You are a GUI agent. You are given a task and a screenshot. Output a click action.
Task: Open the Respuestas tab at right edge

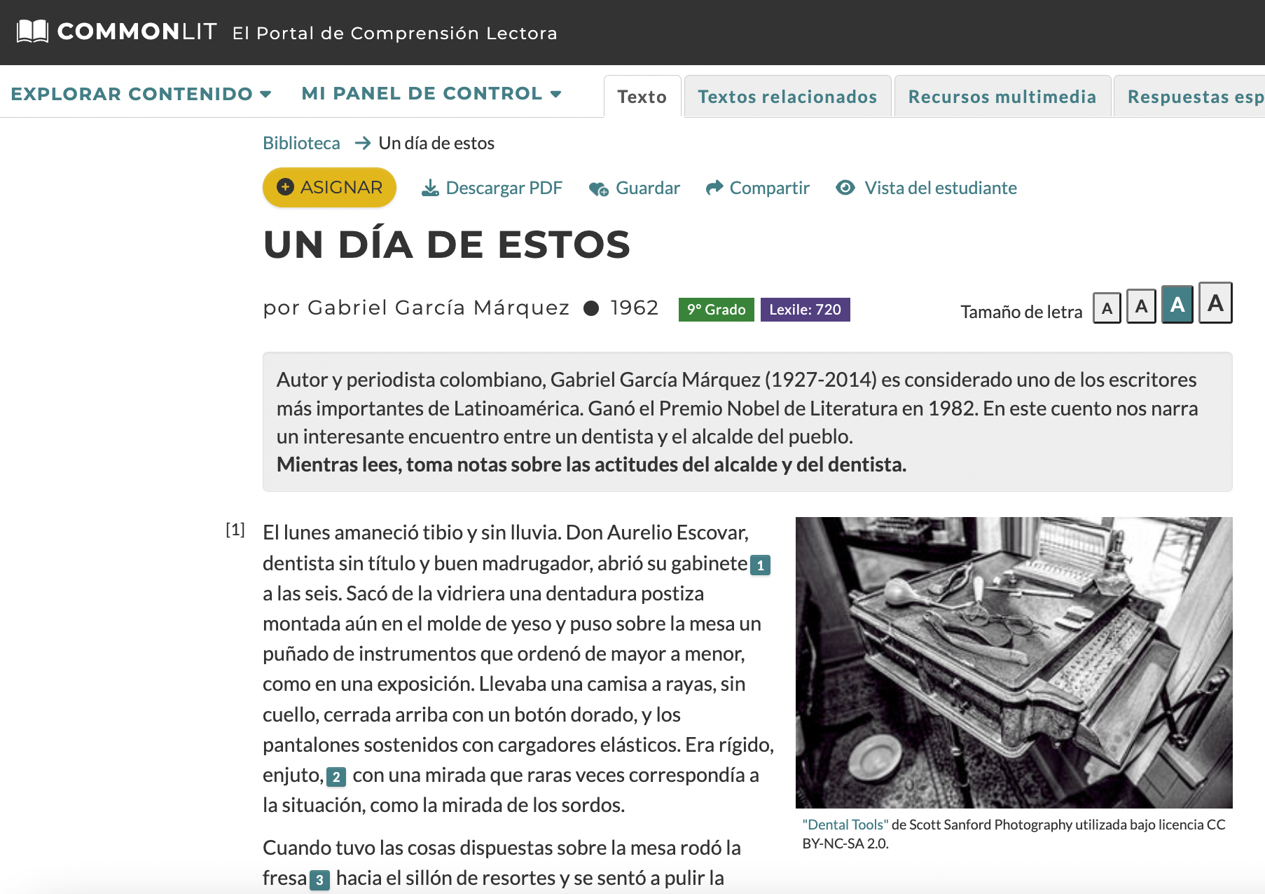(1191, 97)
